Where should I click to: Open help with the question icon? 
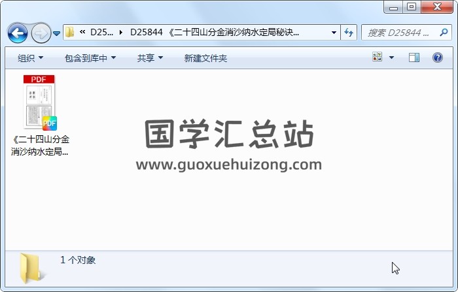[x=437, y=57]
